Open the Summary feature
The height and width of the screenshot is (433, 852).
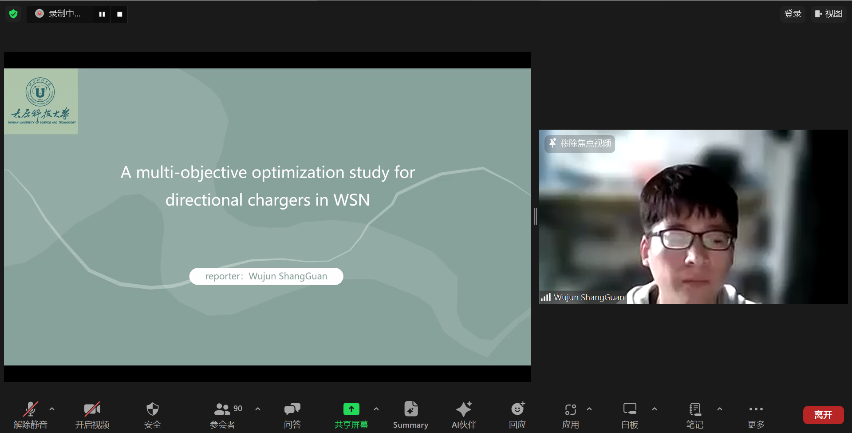(410, 415)
